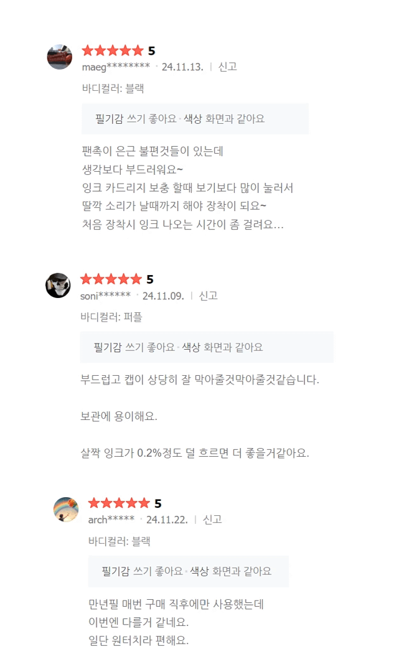The height and width of the screenshot is (672, 417).
Task: Click the date 24.11.13. on the first review
Action: coord(182,67)
